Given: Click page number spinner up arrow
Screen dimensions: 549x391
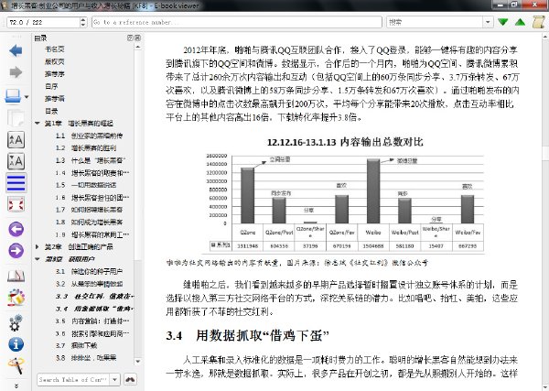Looking at the screenshot, I should [x=83, y=19].
